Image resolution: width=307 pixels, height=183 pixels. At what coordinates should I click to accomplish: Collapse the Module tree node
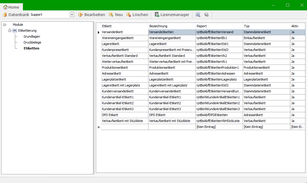tap(4, 25)
